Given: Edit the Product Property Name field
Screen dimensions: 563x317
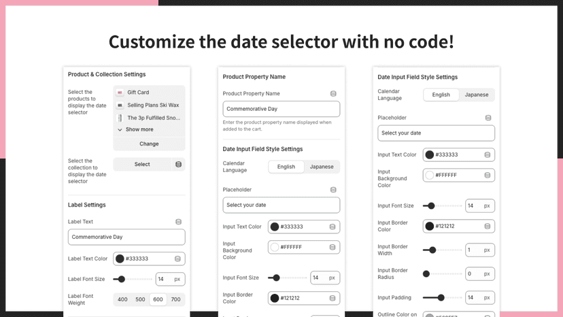Looking at the screenshot, I should [281, 109].
